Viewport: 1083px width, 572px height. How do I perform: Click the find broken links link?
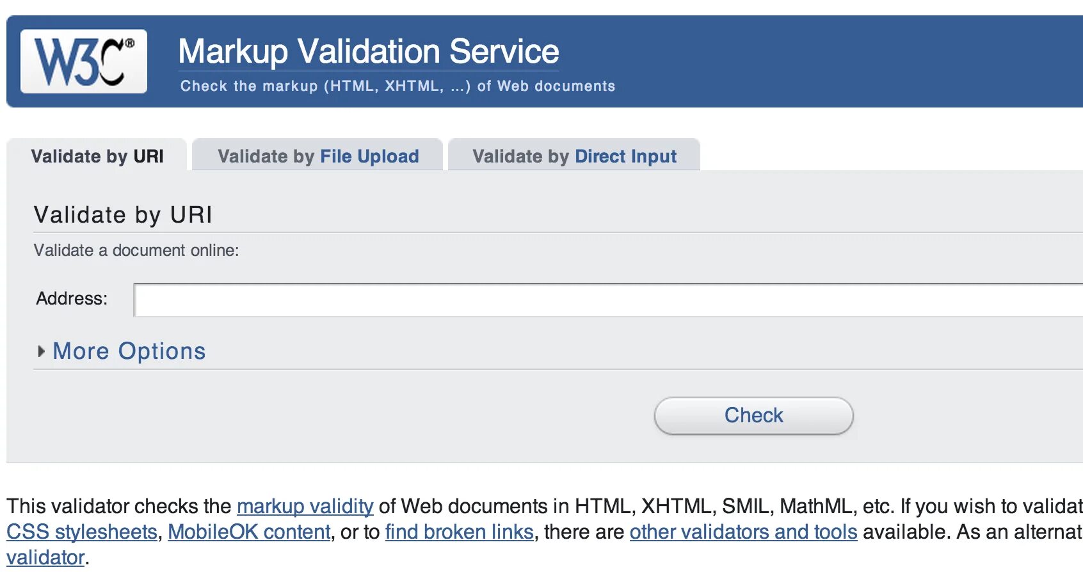[459, 532]
